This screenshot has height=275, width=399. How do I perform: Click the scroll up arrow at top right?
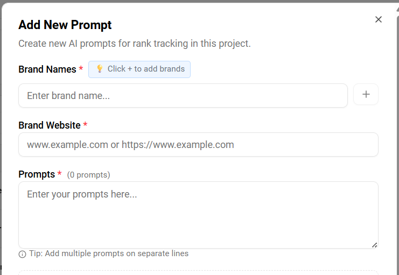[398, 9]
